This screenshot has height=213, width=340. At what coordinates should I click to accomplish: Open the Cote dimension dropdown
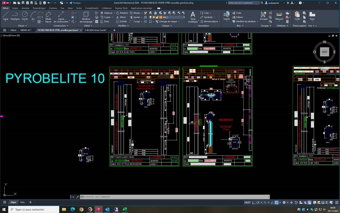(210, 13)
